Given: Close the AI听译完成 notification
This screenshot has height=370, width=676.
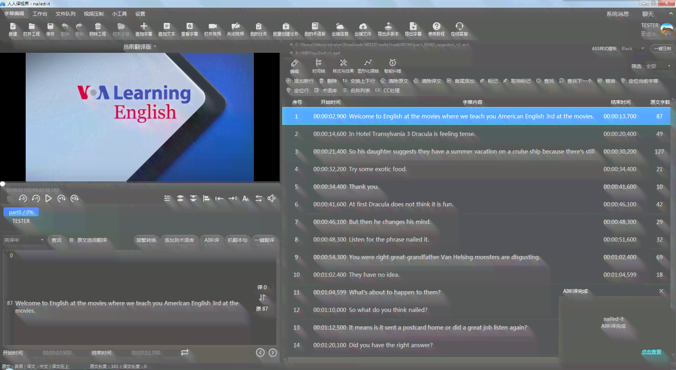Looking at the screenshot, I should (x=661, y=291).
